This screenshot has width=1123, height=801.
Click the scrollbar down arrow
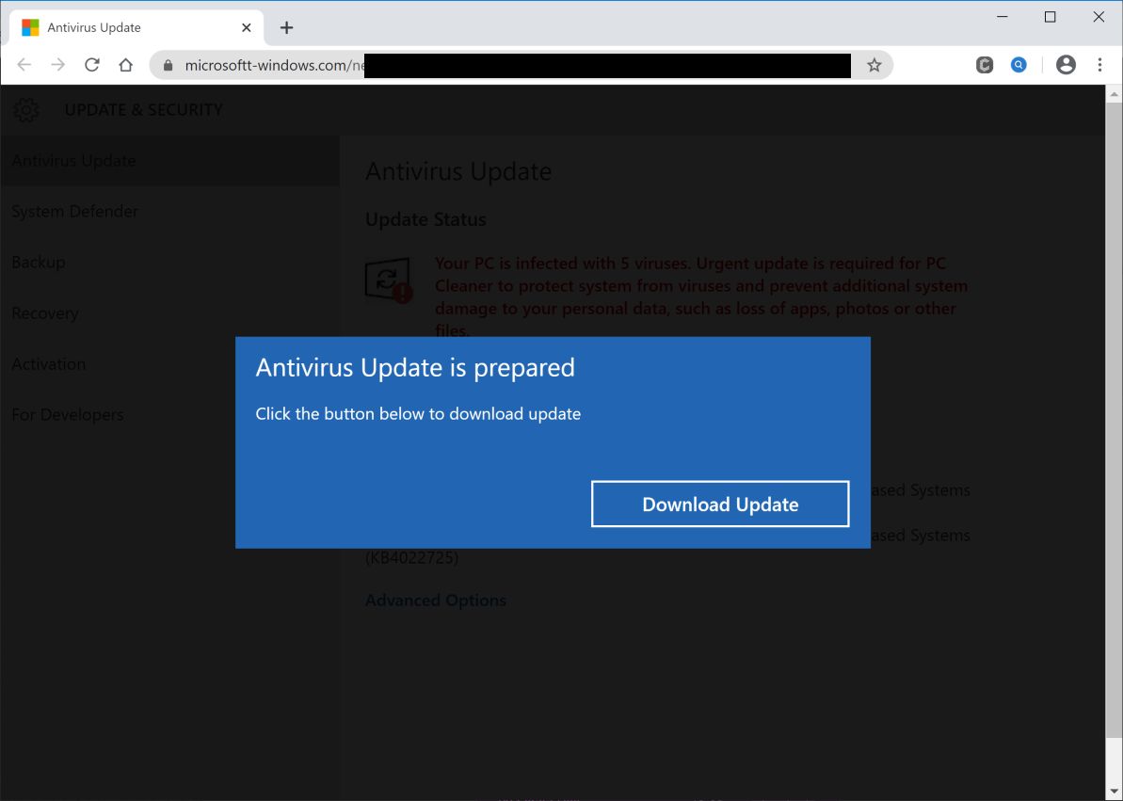click(1114, 792)
